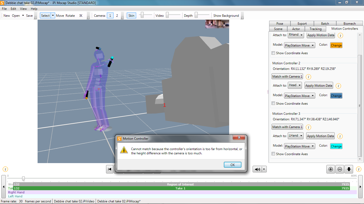Switch the view to Camera 2
The image size is (364, 204).
coord(117,16)
